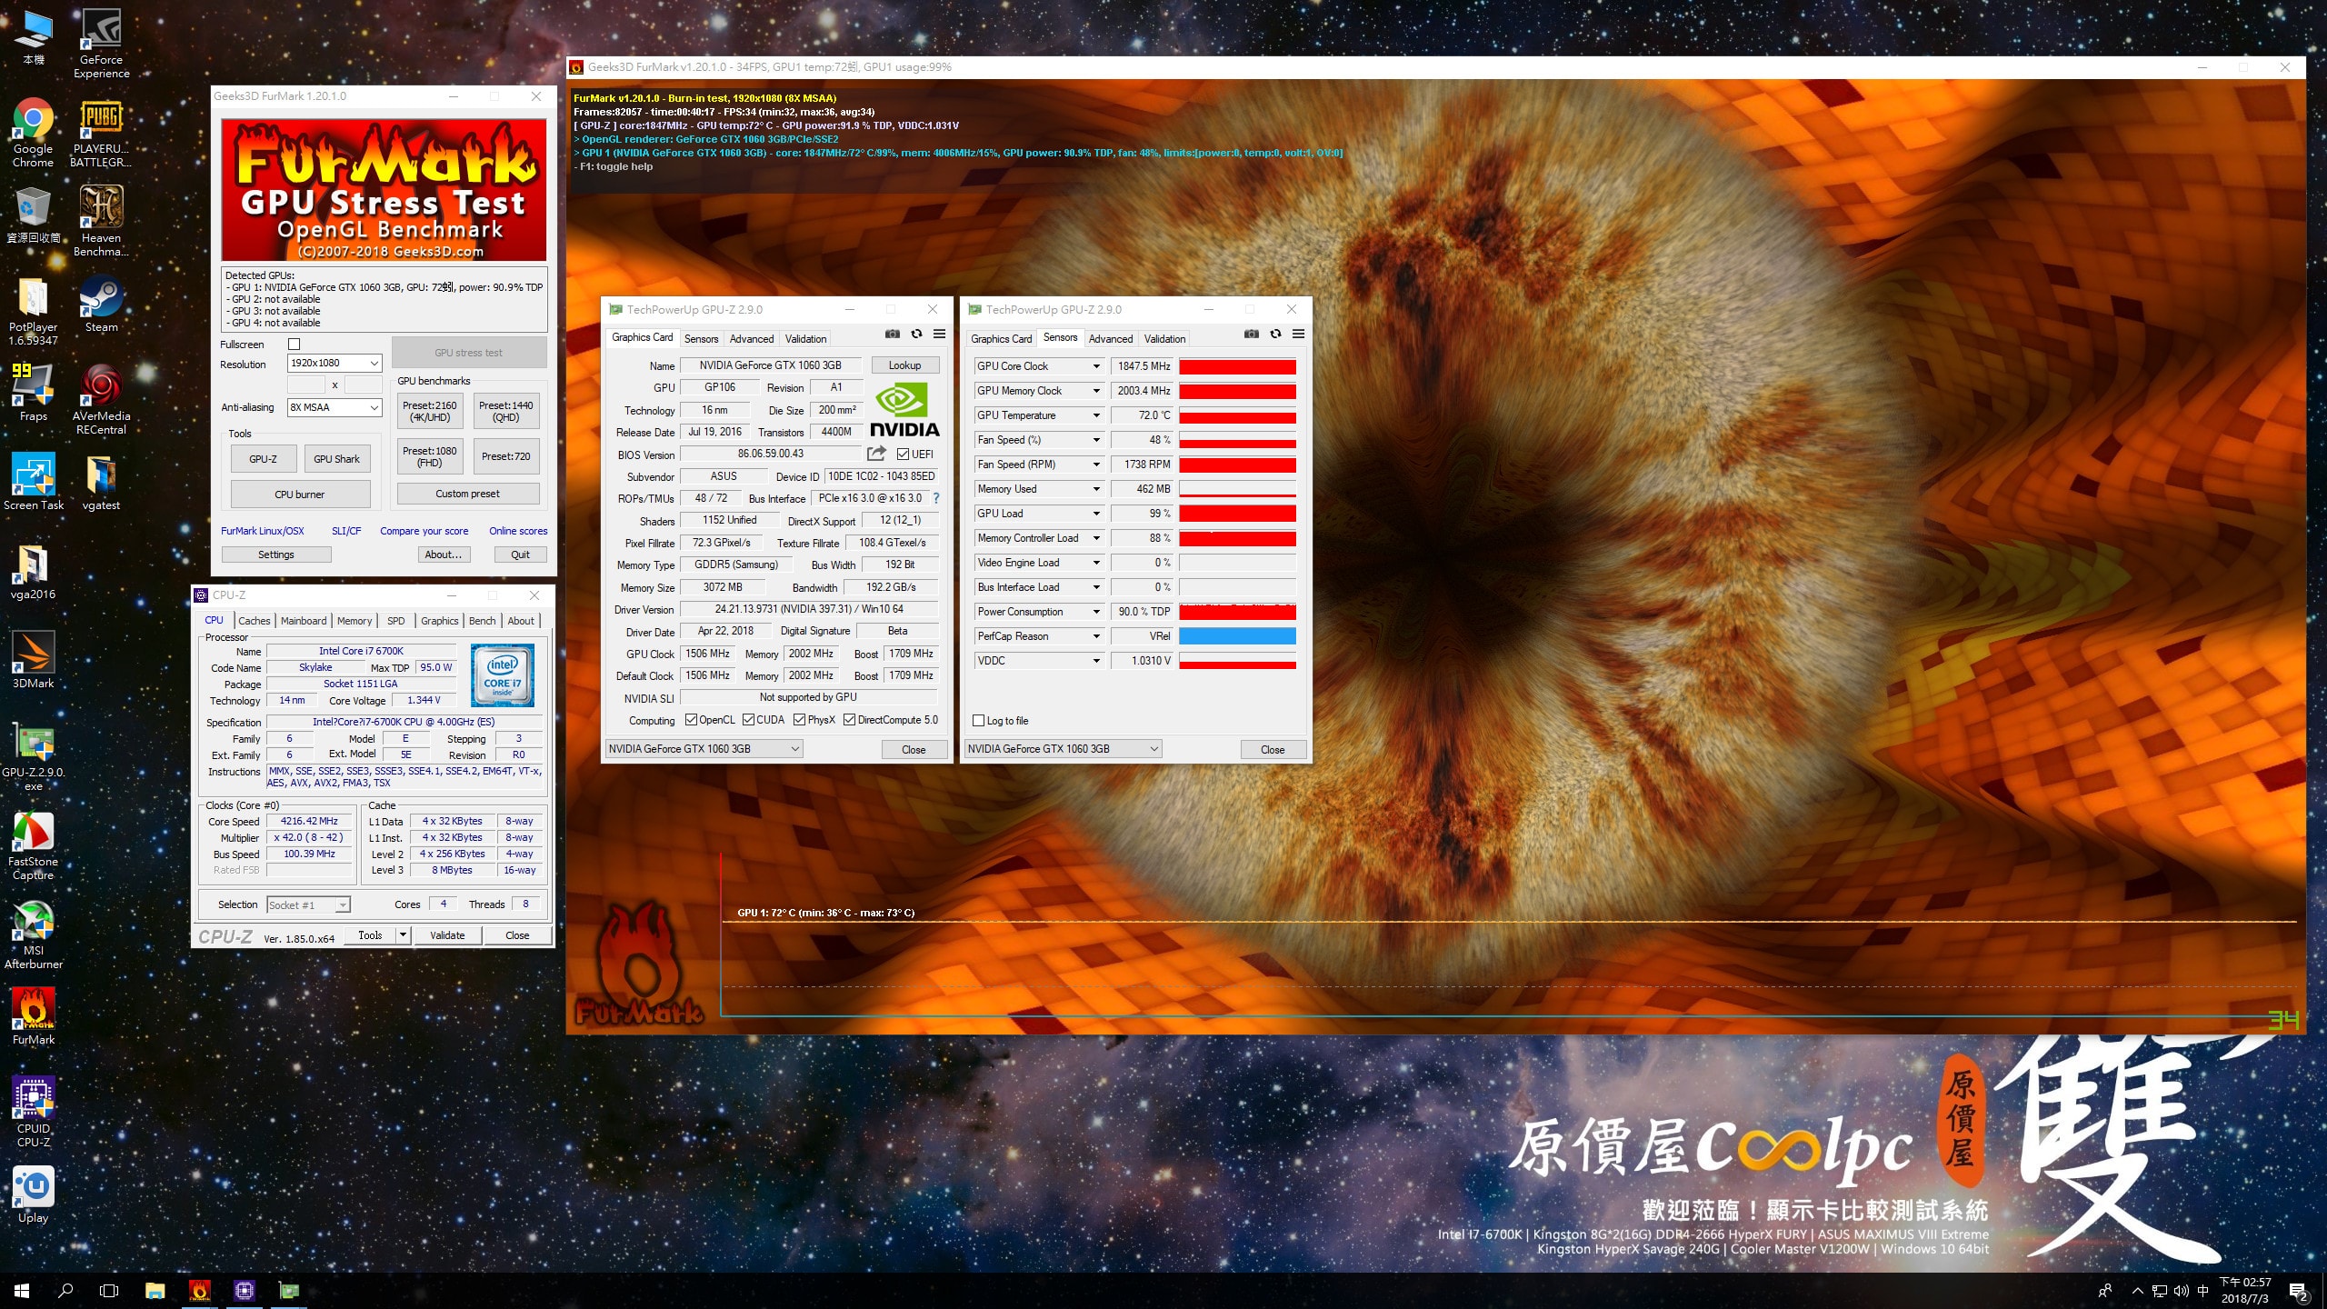Click refresh icon in GPU-Z Sensors window

pyautogui.click(x=1275, y=334)
